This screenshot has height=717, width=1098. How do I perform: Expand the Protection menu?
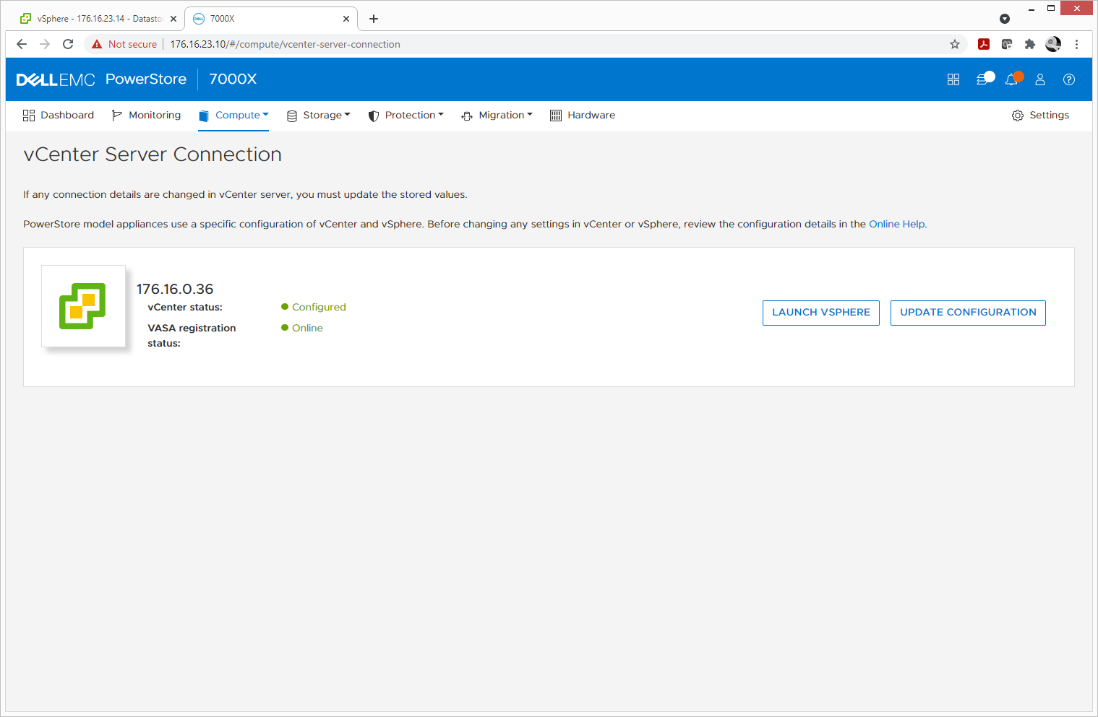tap(406, 116)
